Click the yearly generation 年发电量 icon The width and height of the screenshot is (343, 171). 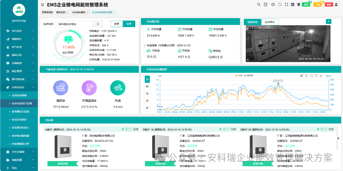[x=210, y=29]
